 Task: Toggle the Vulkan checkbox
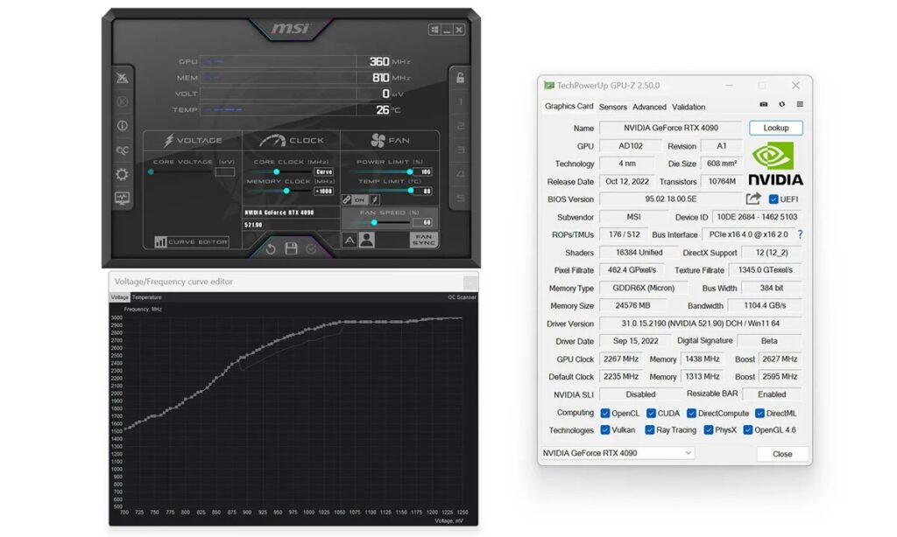[x=605, y=429]
